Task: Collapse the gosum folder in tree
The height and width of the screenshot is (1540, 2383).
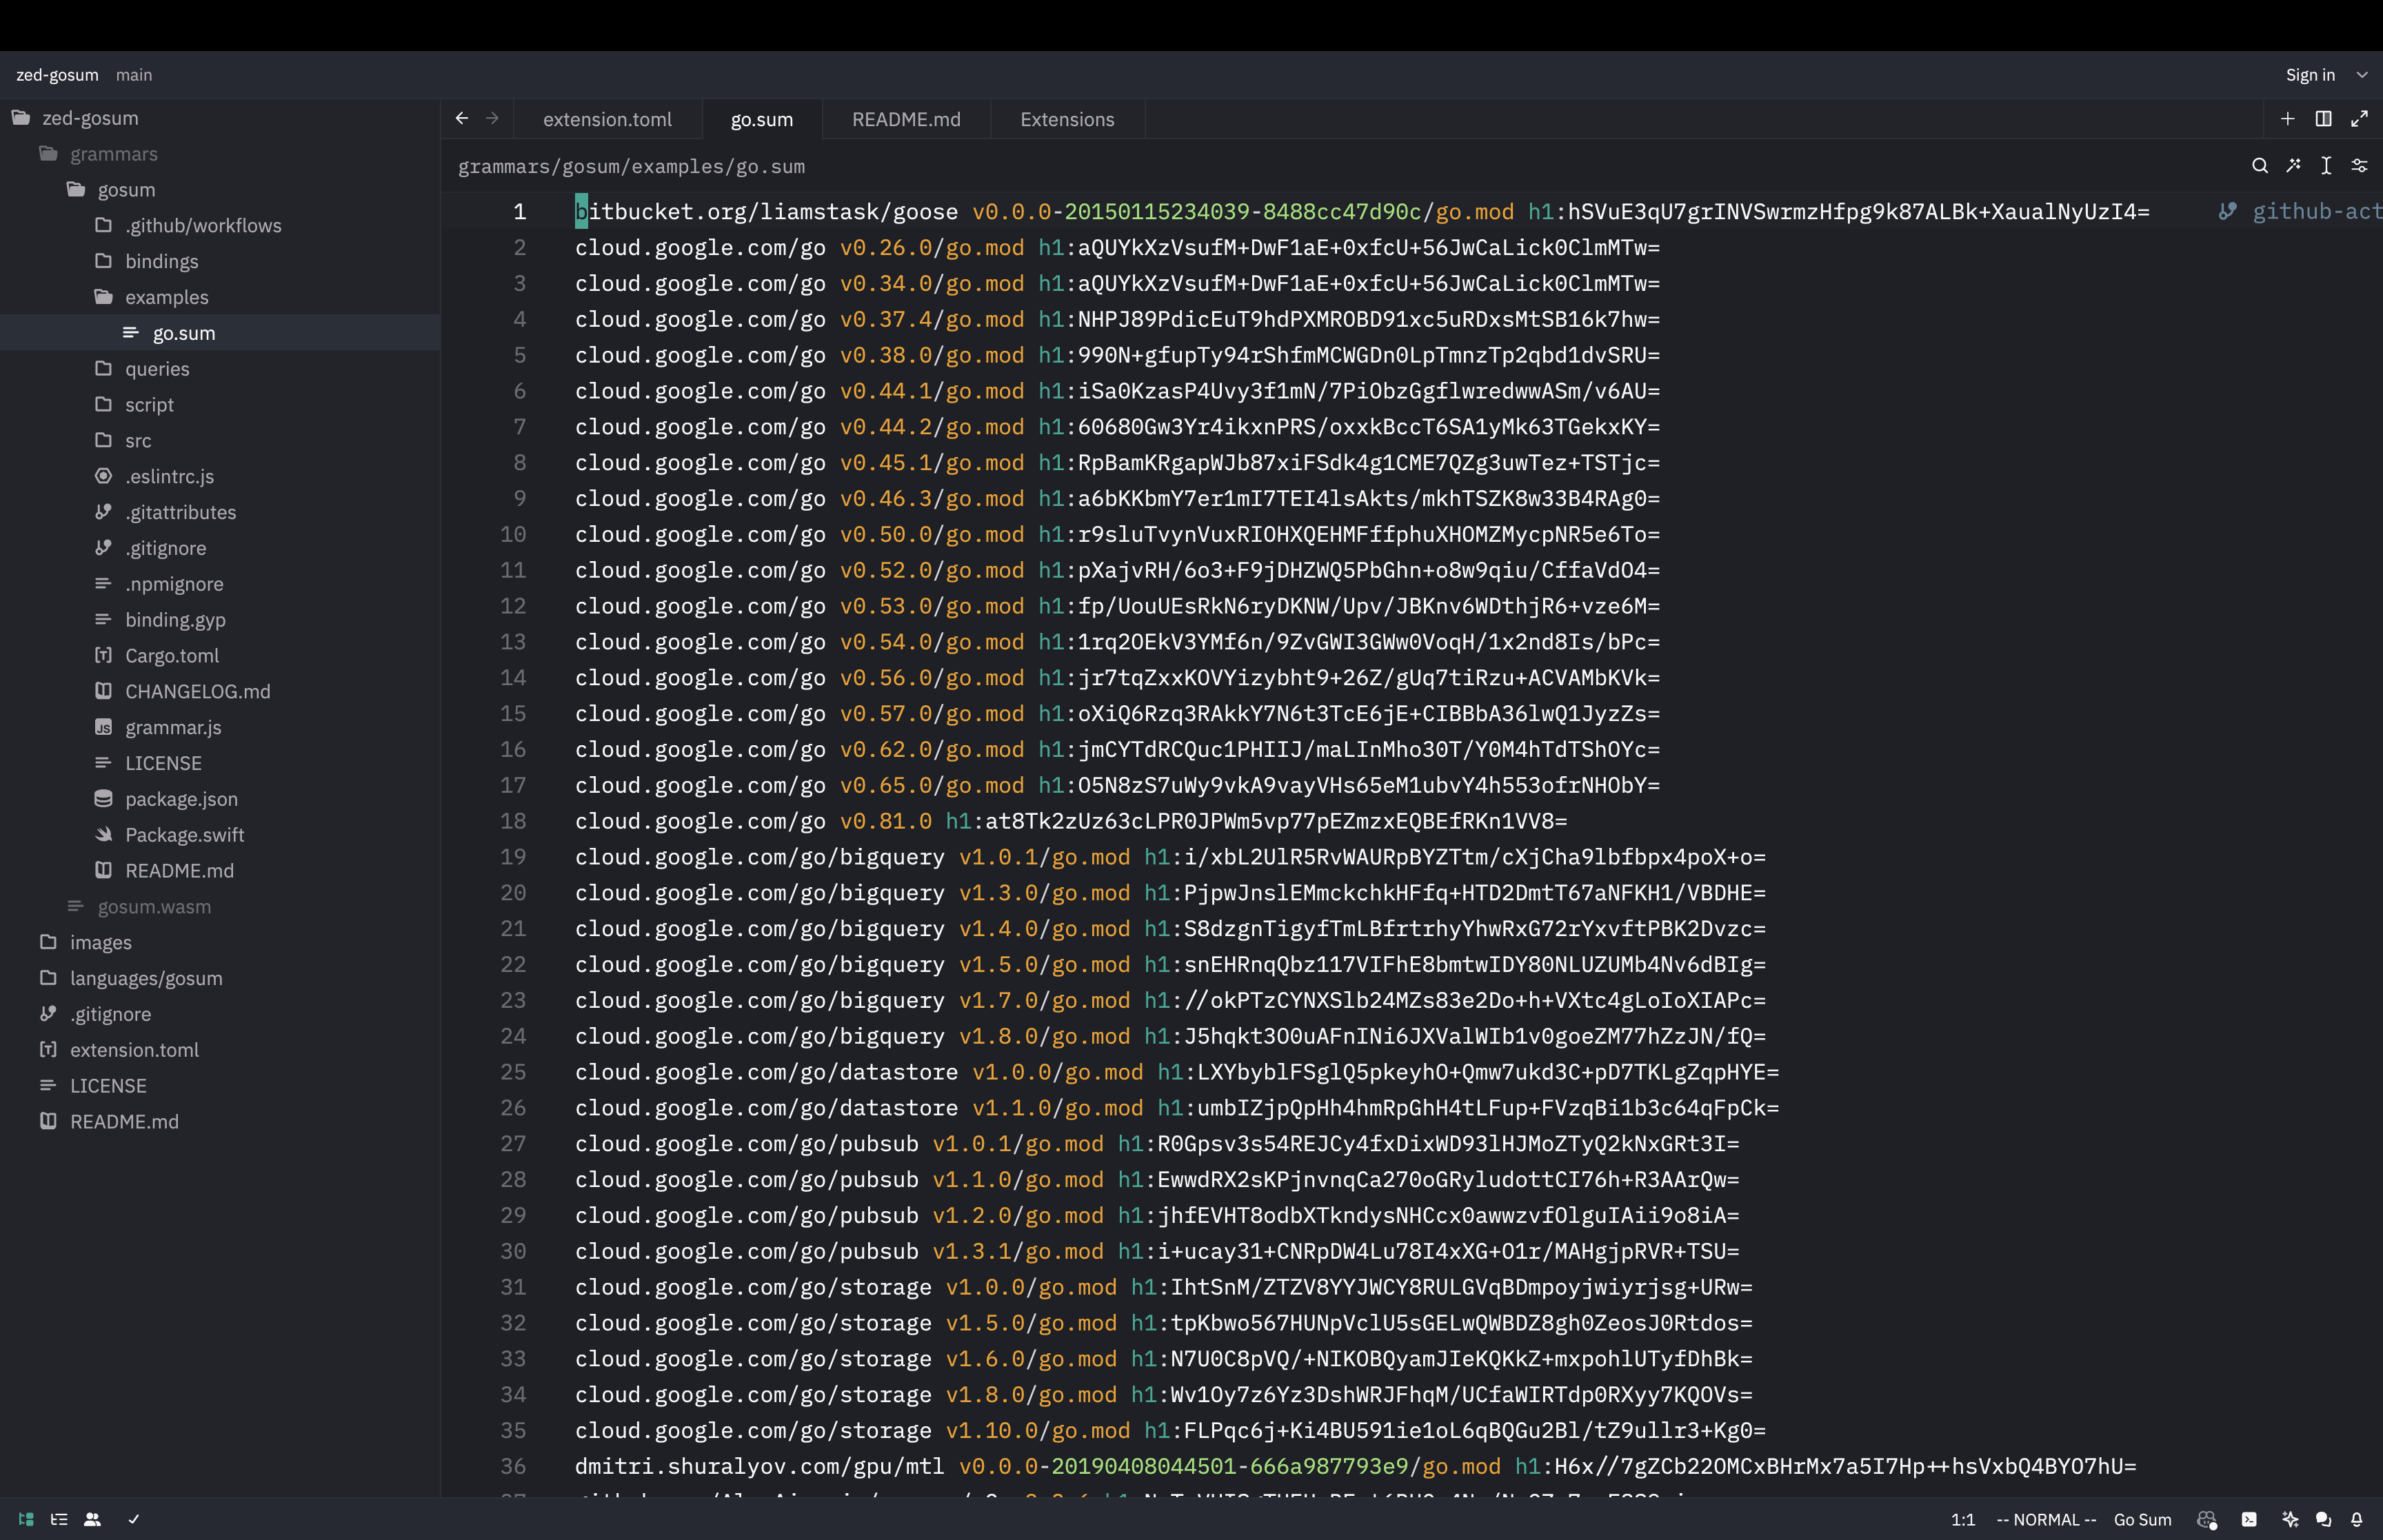Action: click(220, 190)
